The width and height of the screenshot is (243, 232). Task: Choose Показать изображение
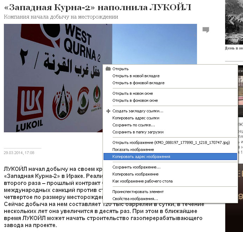coord(170,150)
